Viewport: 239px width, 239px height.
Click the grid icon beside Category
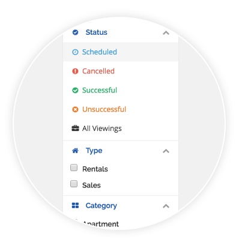click(75, 205)
